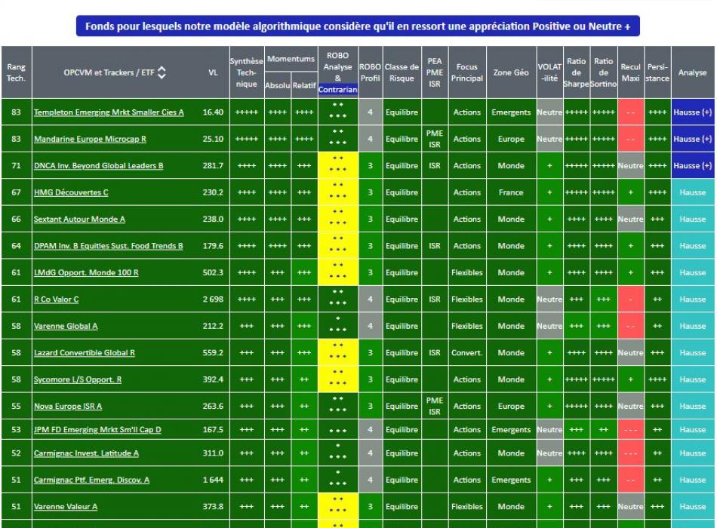Click 'Hausse (+)' analysis for Mandarine Europe Microcap
The image size is (717, 528).
(x=693, y=139)
